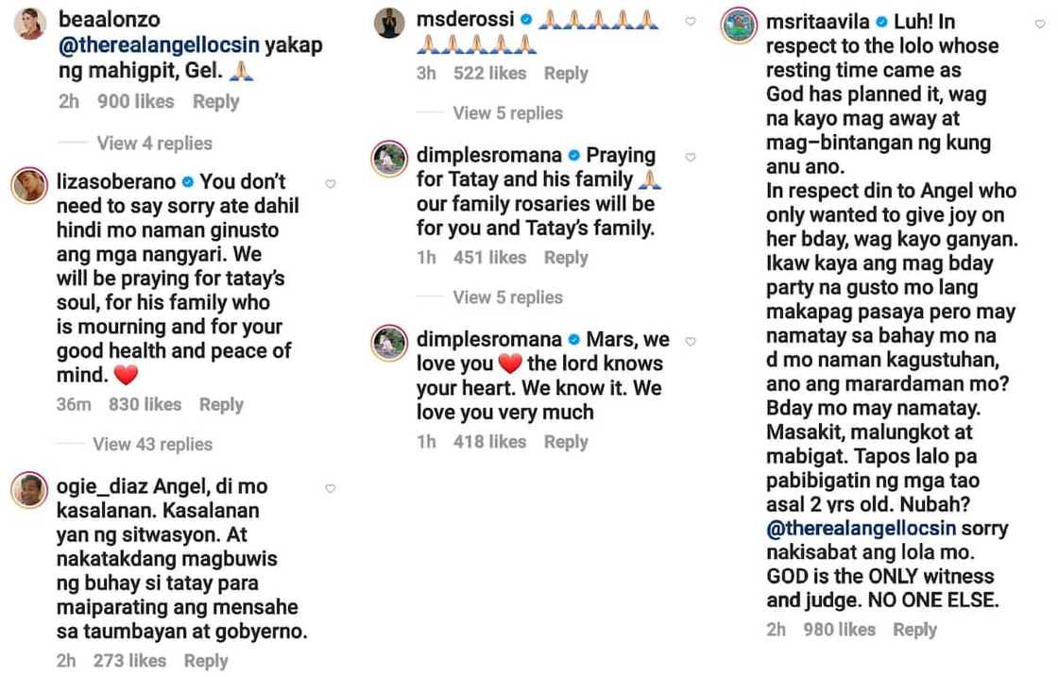Expand "View 5 replies" under msderossi's comment
The image size is (1058, 677).
coord(507,113)
